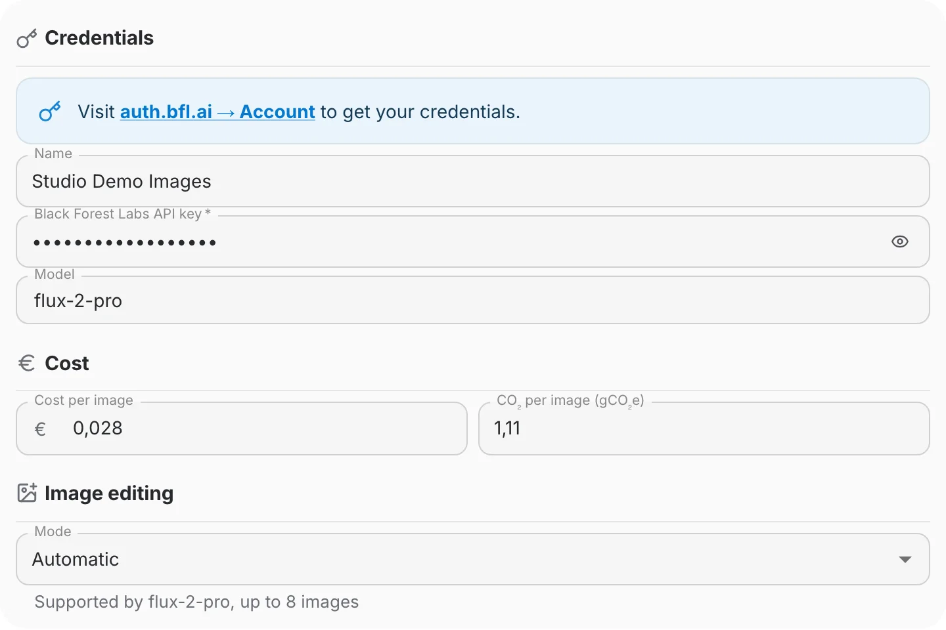Click the Image editing section heading
Image resolution: width=946 pixels, height=630 pixels.
[x=109, y=493]
